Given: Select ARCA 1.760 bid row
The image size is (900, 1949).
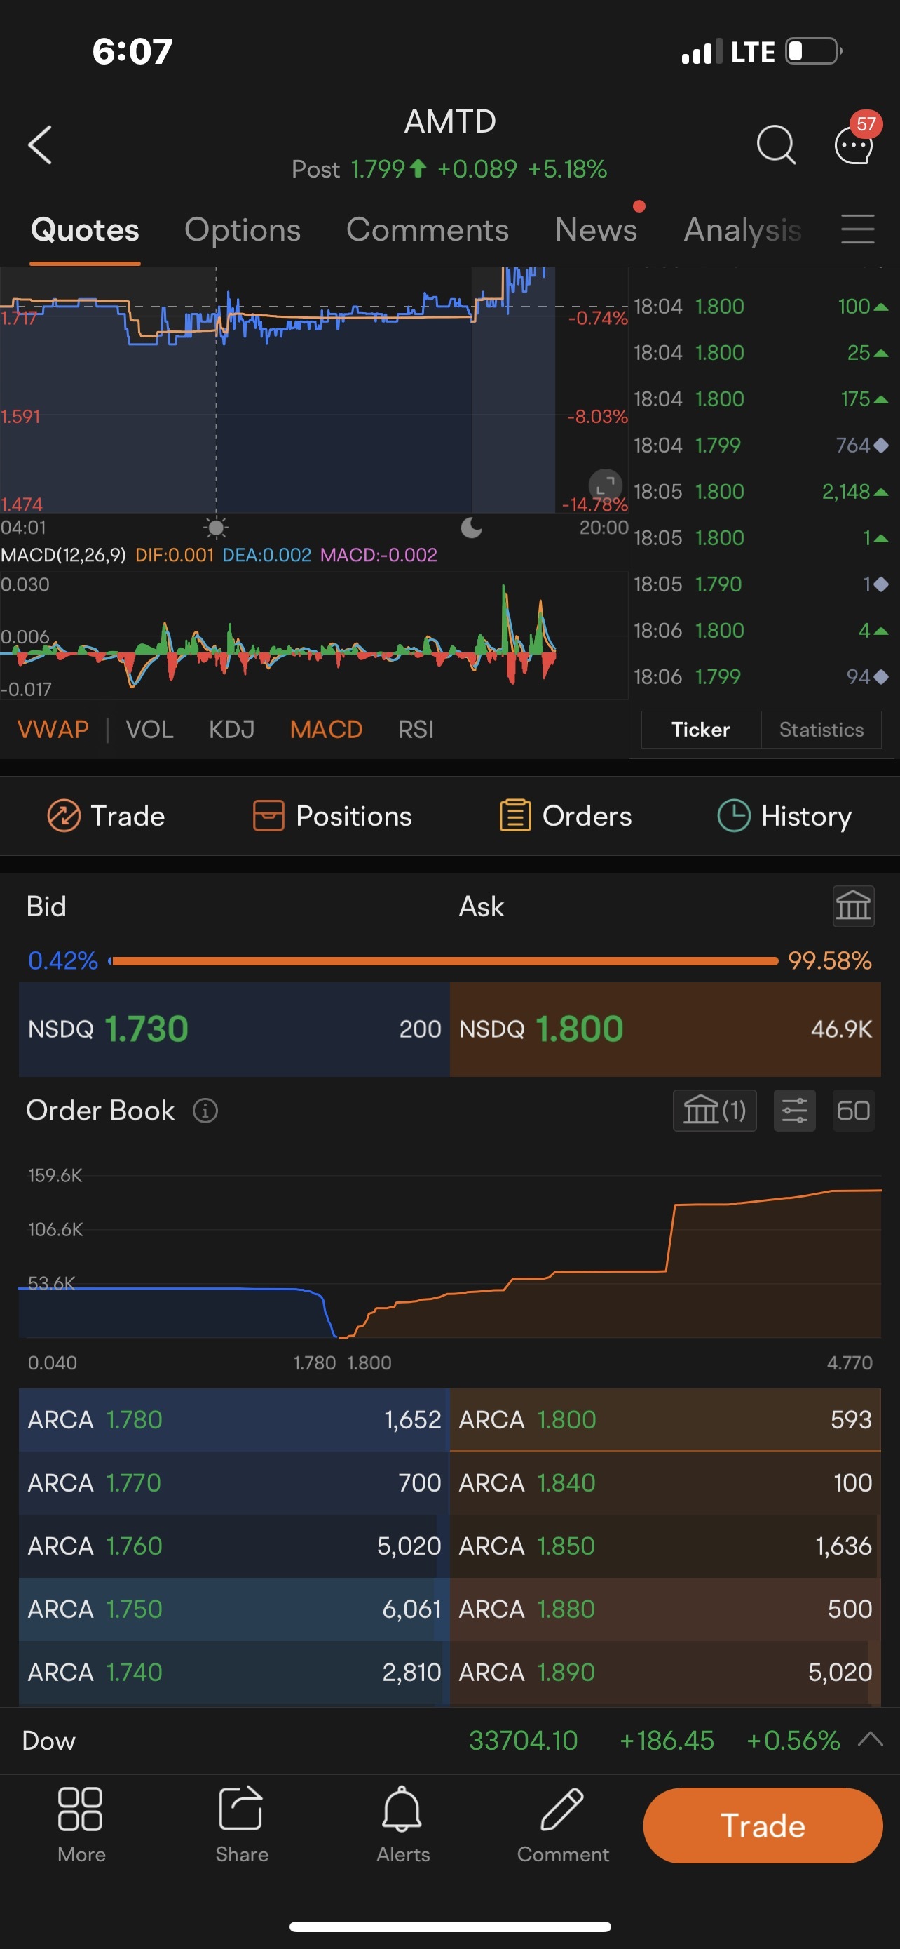Looking at the screenshot, I should coord(234,1546).
